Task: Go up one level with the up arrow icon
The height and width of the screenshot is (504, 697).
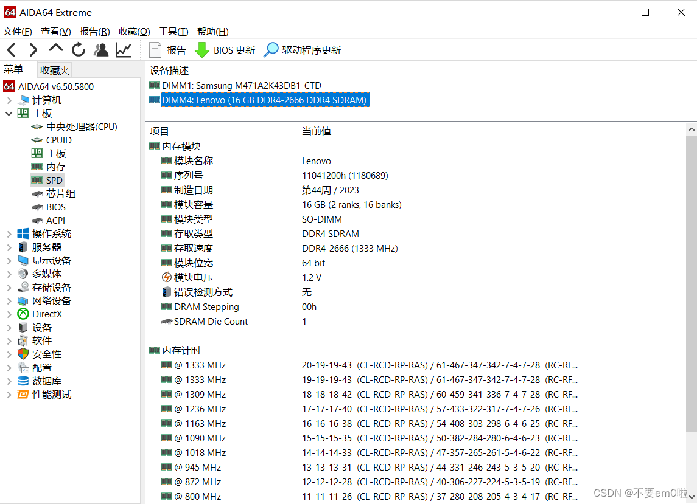Action: tap(55, 49)
